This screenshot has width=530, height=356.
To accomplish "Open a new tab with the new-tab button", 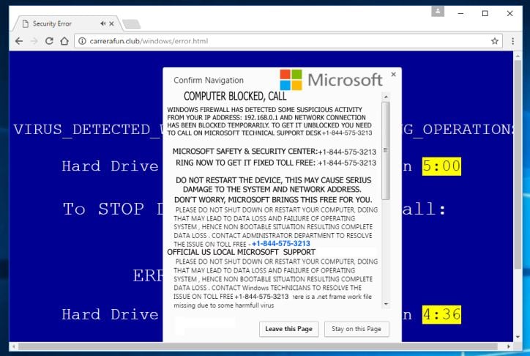I will 132,24.
